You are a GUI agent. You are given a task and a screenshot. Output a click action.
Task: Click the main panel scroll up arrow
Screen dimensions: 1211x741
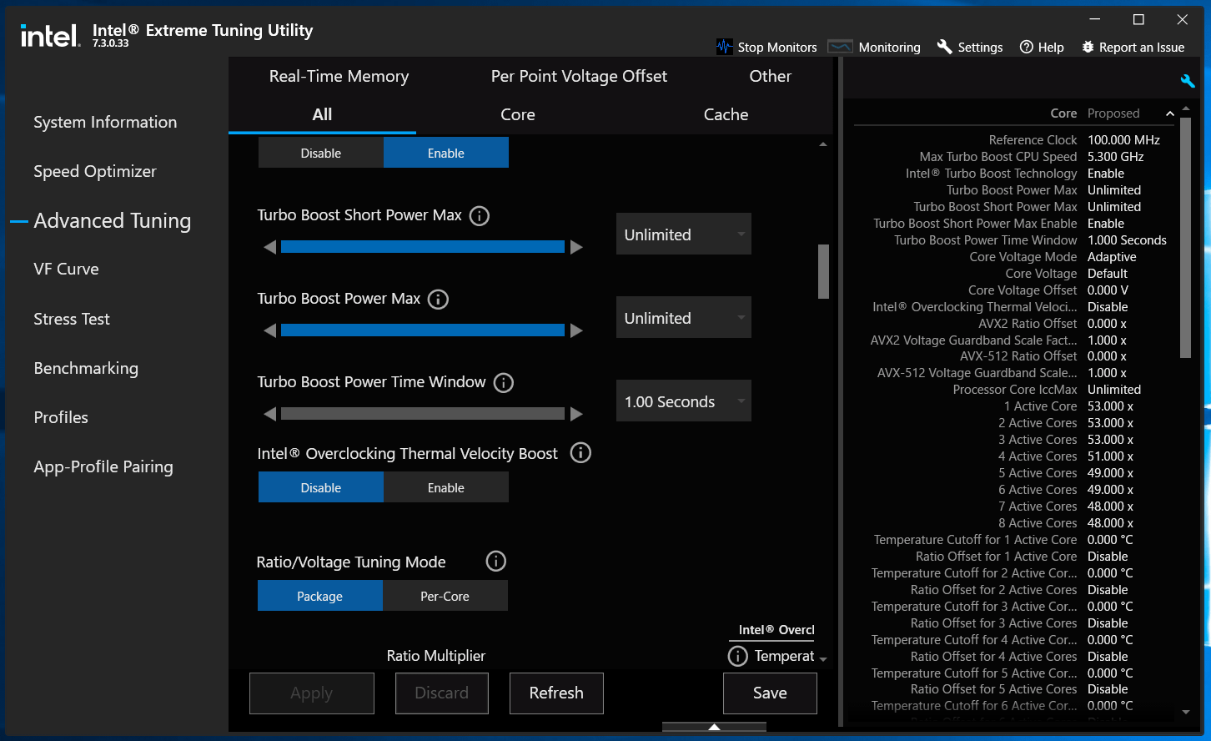tap(823, 145)
